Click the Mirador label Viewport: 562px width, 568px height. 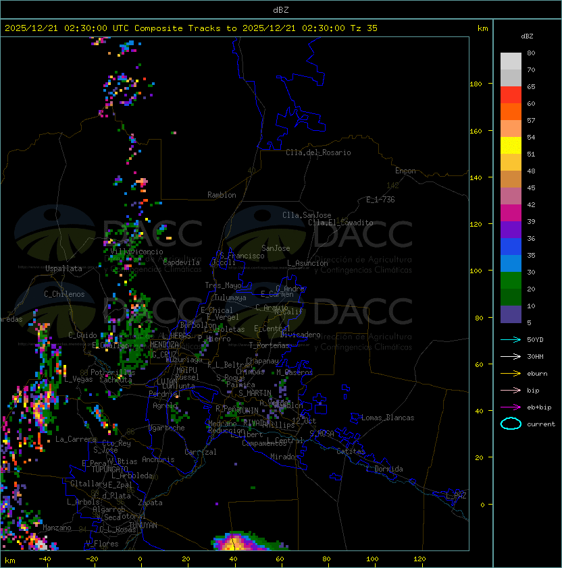click(x=285, y=457)
